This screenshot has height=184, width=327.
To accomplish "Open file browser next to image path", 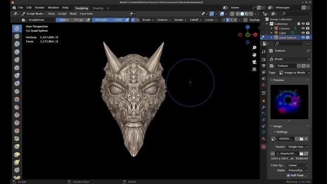I will tap(301, 153).
